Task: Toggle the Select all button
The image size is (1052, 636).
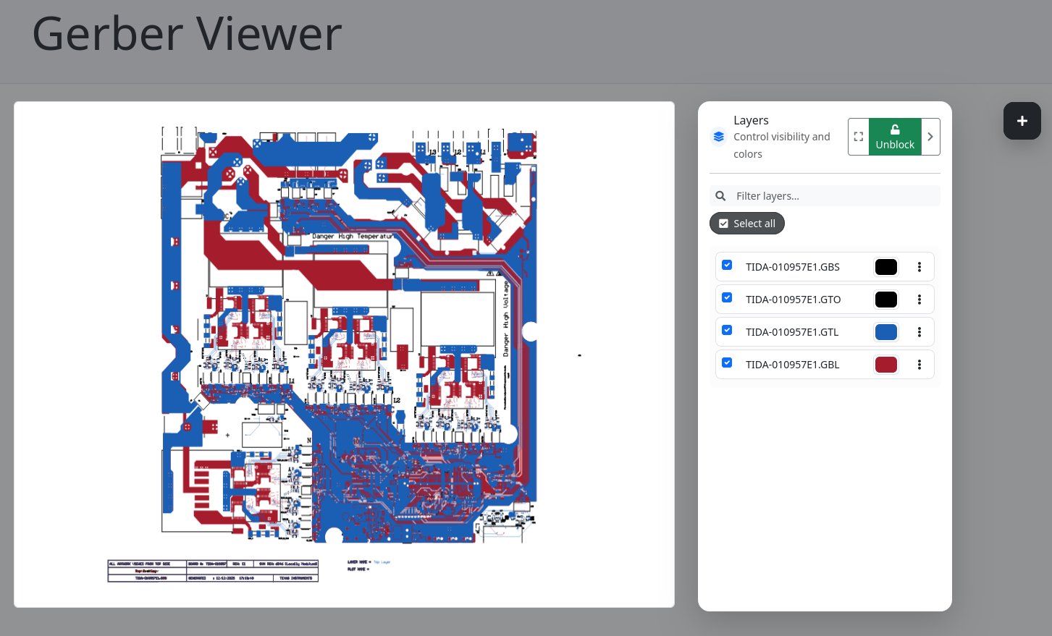Action: 746,224
